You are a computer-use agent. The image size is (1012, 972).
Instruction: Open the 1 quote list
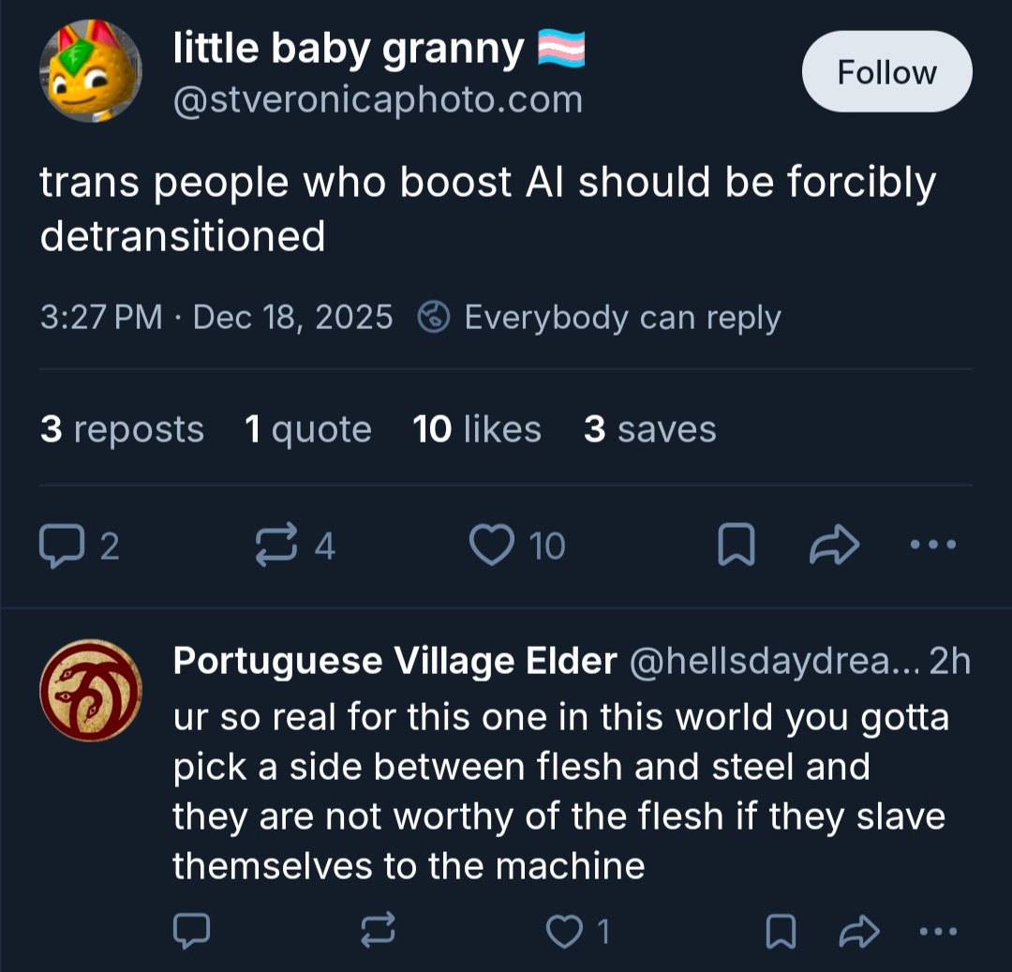307,429
